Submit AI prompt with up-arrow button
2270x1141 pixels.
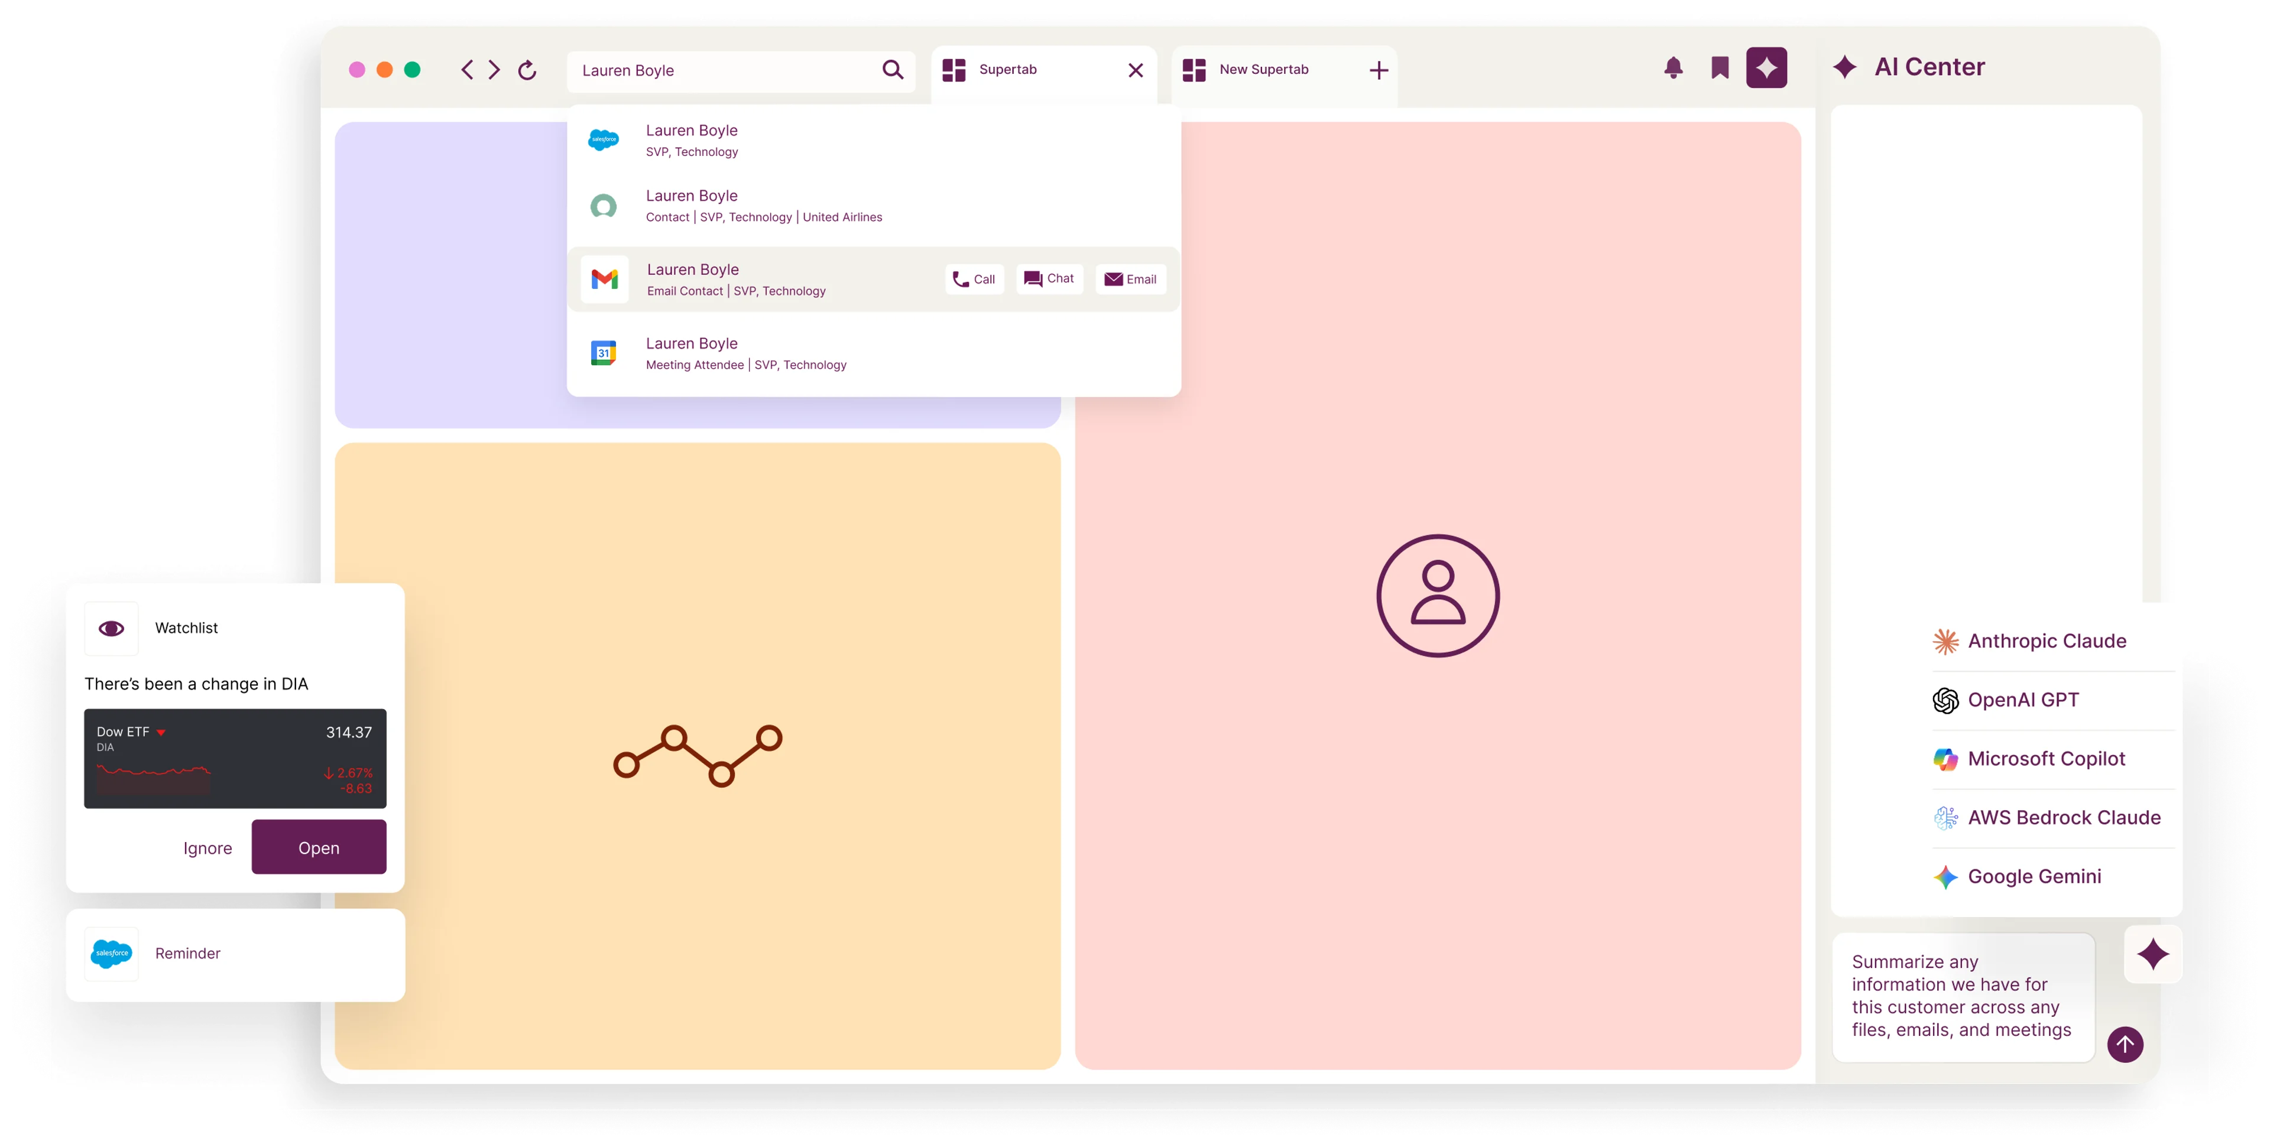tap(2125, 1044)
